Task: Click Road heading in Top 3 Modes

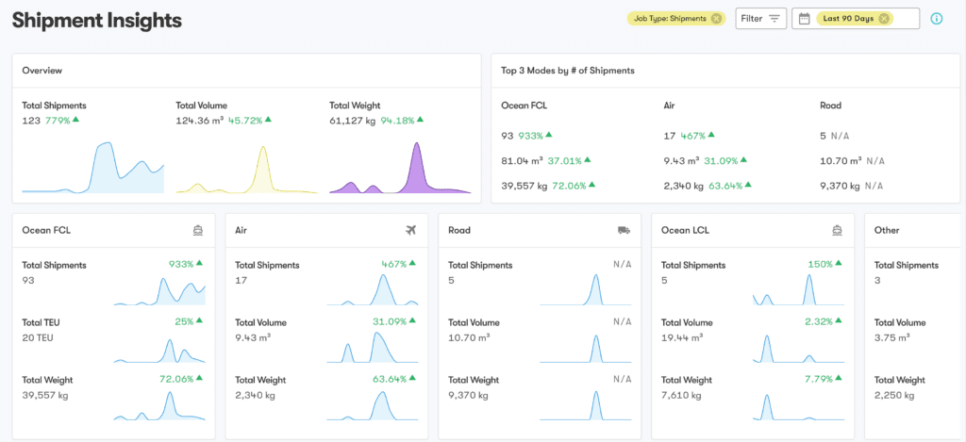Action: [830, 106]
